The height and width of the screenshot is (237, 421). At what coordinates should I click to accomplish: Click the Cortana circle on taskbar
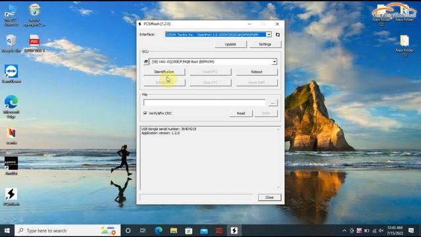click(x=128, y=230)
